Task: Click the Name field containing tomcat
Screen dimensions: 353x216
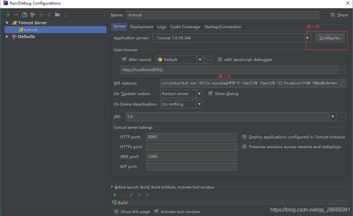Action: [x=223, y=15]
